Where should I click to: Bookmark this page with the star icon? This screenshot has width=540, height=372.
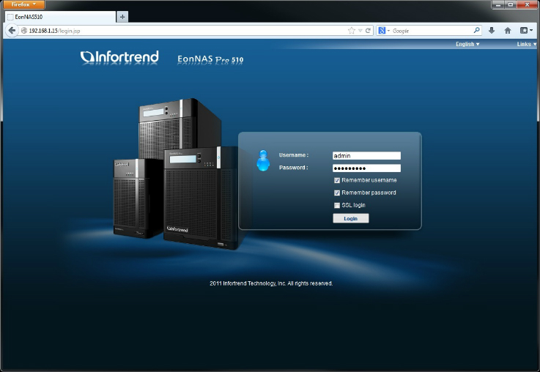351,31
